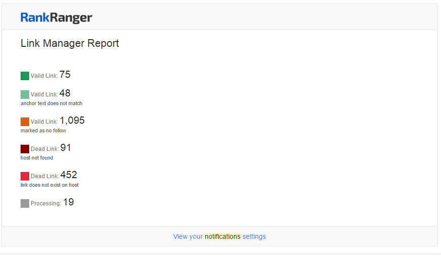Click the dead link count 91

pyautogui.click(x=66, y=148)
